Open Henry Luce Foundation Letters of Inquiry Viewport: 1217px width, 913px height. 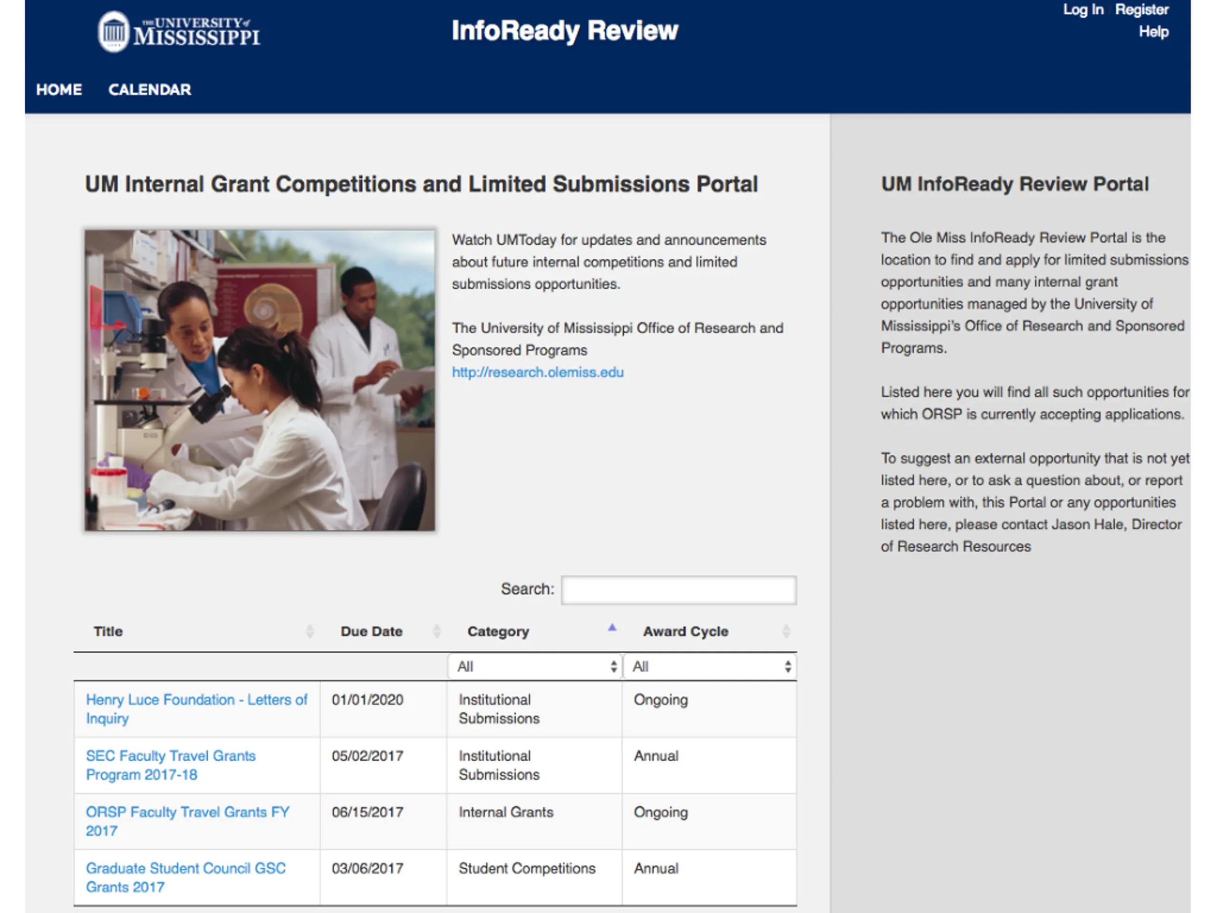[x=196, y=709]
